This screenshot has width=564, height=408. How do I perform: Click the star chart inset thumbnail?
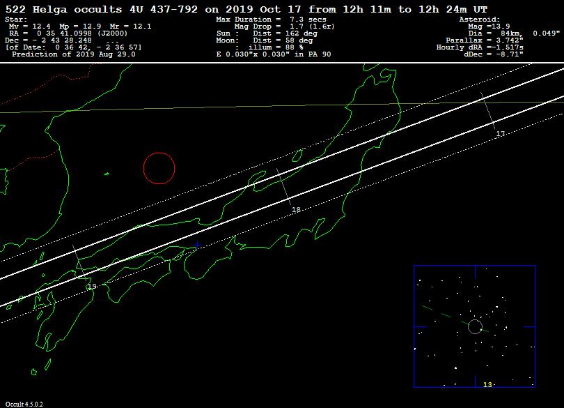(474, 326)
